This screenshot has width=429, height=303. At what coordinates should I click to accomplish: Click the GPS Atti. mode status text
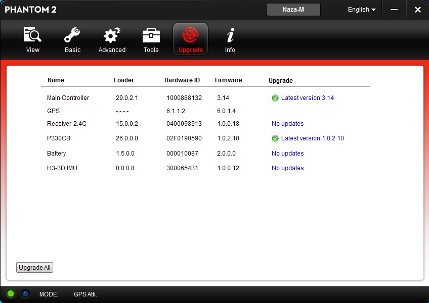pyautogui.click(x=85, y=294)
